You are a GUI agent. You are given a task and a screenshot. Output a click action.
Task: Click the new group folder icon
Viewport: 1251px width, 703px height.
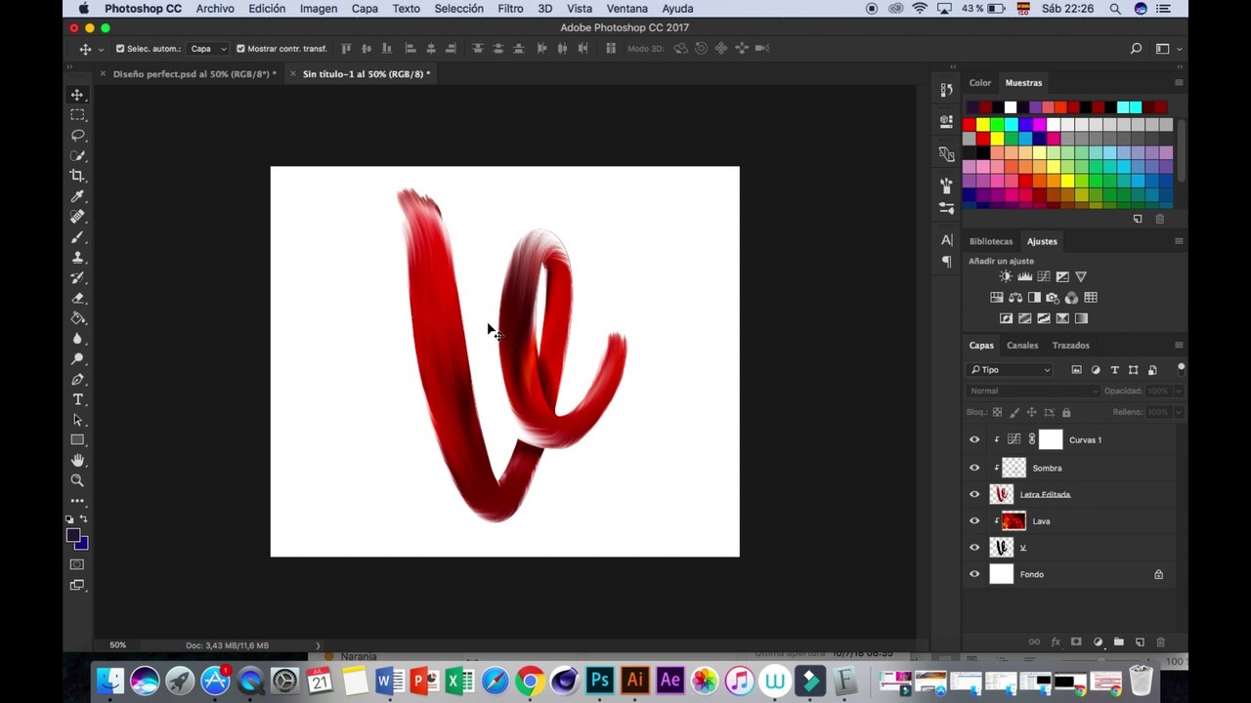[1118, 641]
